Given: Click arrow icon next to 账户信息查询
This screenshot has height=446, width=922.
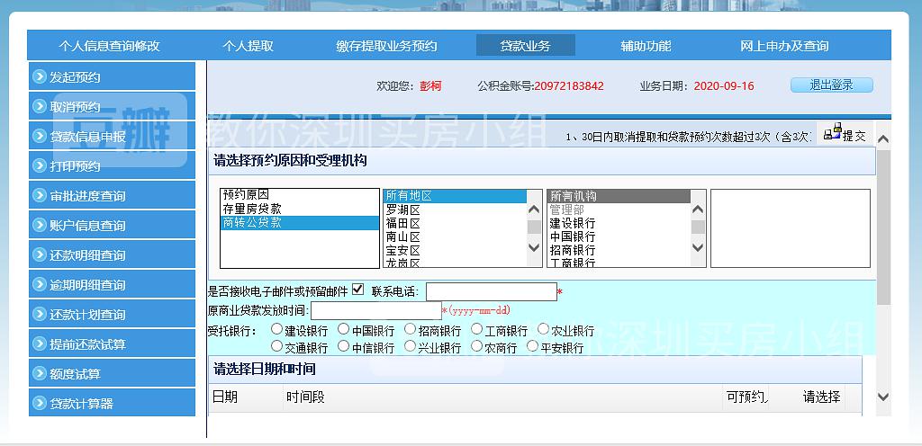Looking at the screenshot, I should [40, 225].
